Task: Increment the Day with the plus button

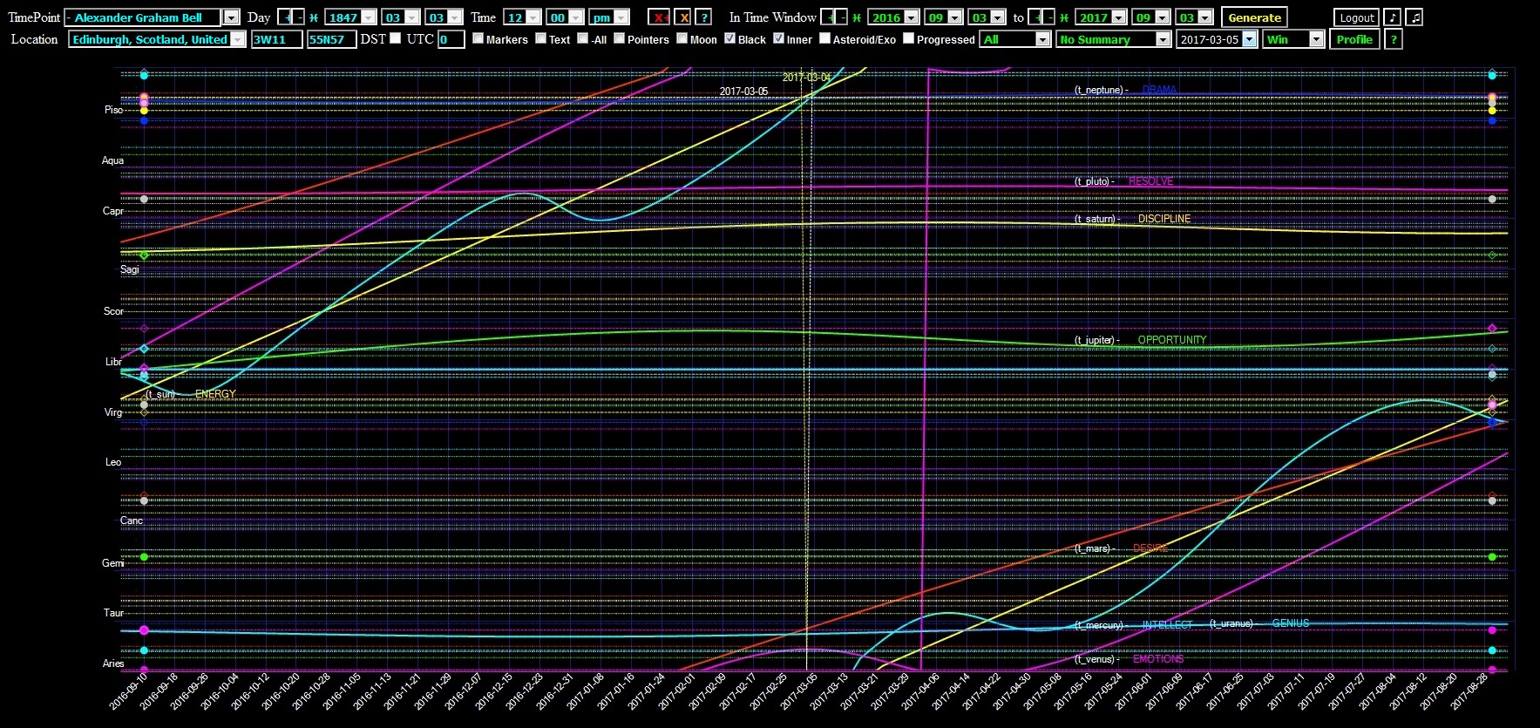Action: [x=285, y=17]
